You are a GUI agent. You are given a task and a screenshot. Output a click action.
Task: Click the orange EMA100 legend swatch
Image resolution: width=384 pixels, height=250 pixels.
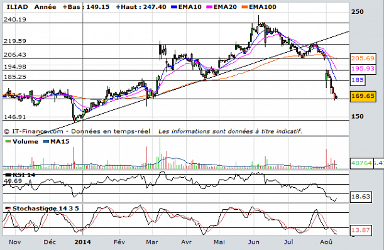(244, 7)
